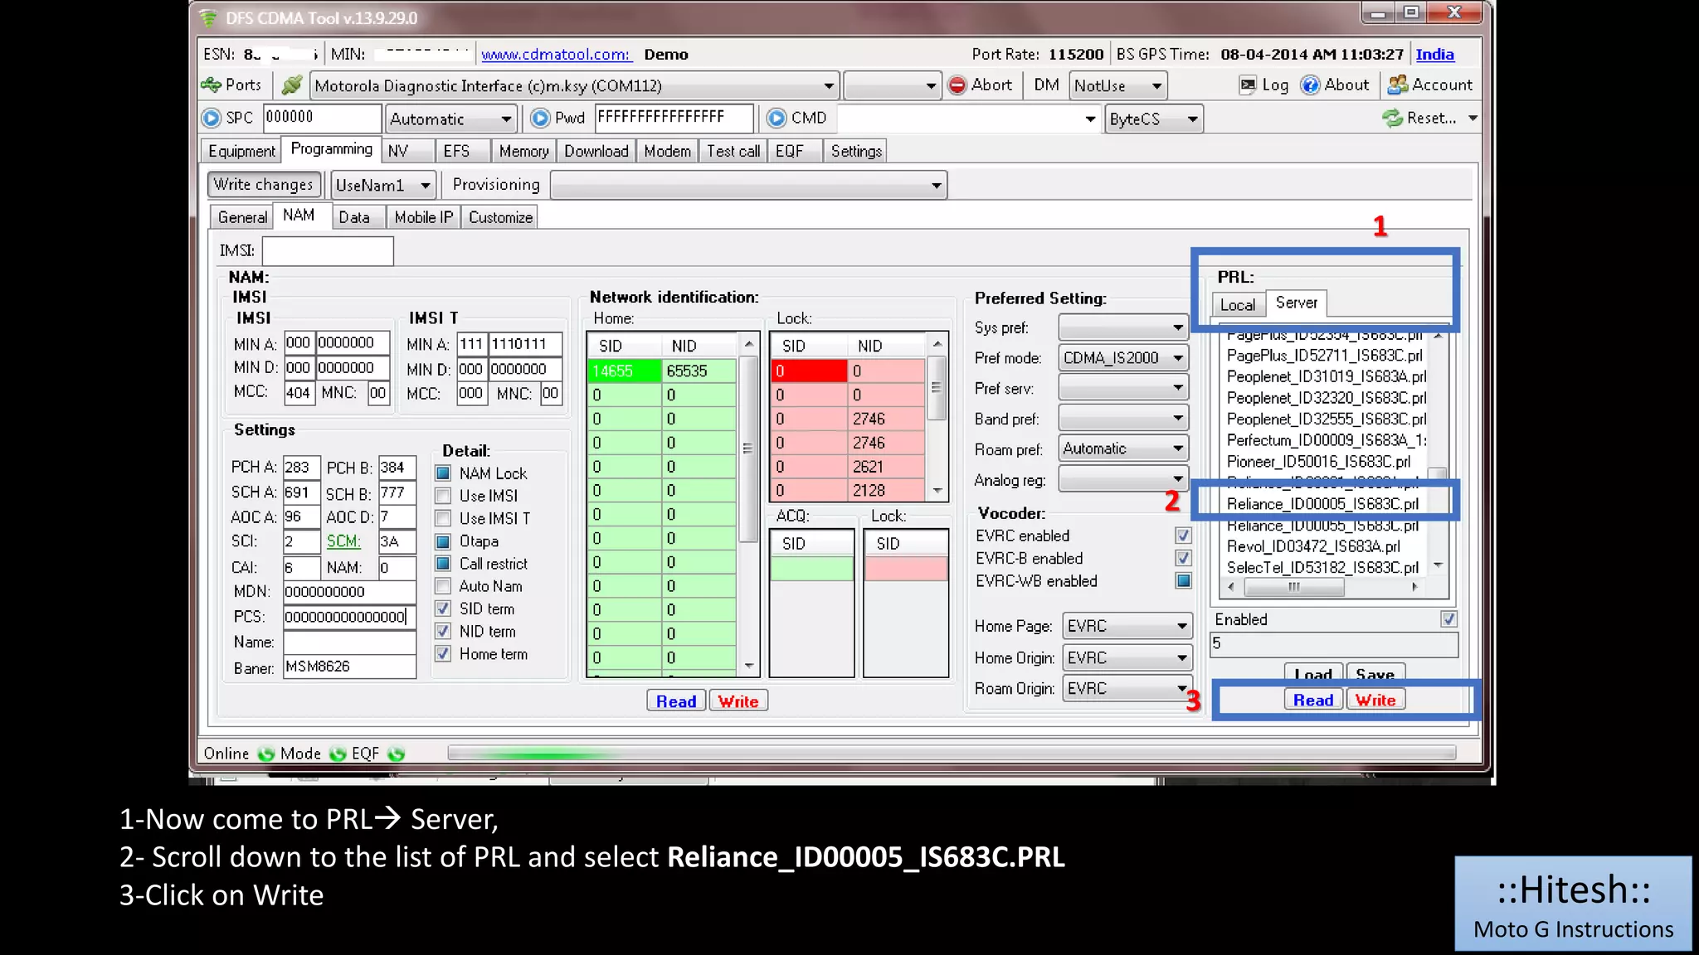
Task: Click the Account users icon
Action: 1398,85
